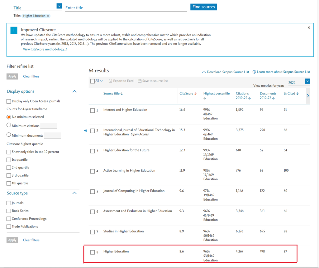Check the 2nd quartile filter
The width and height of the screenshot is (319, 268).
tap(9, 168)
